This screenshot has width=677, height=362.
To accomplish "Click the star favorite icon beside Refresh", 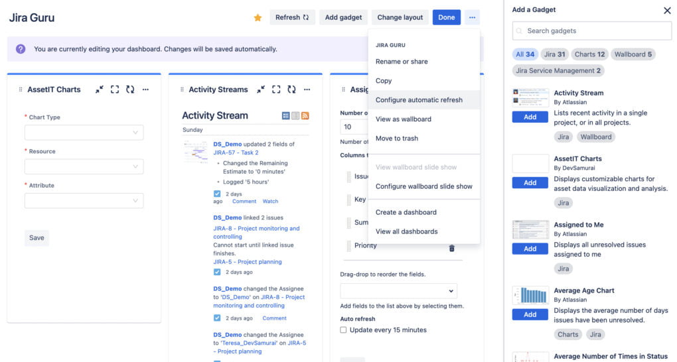I will pos(258,18).
